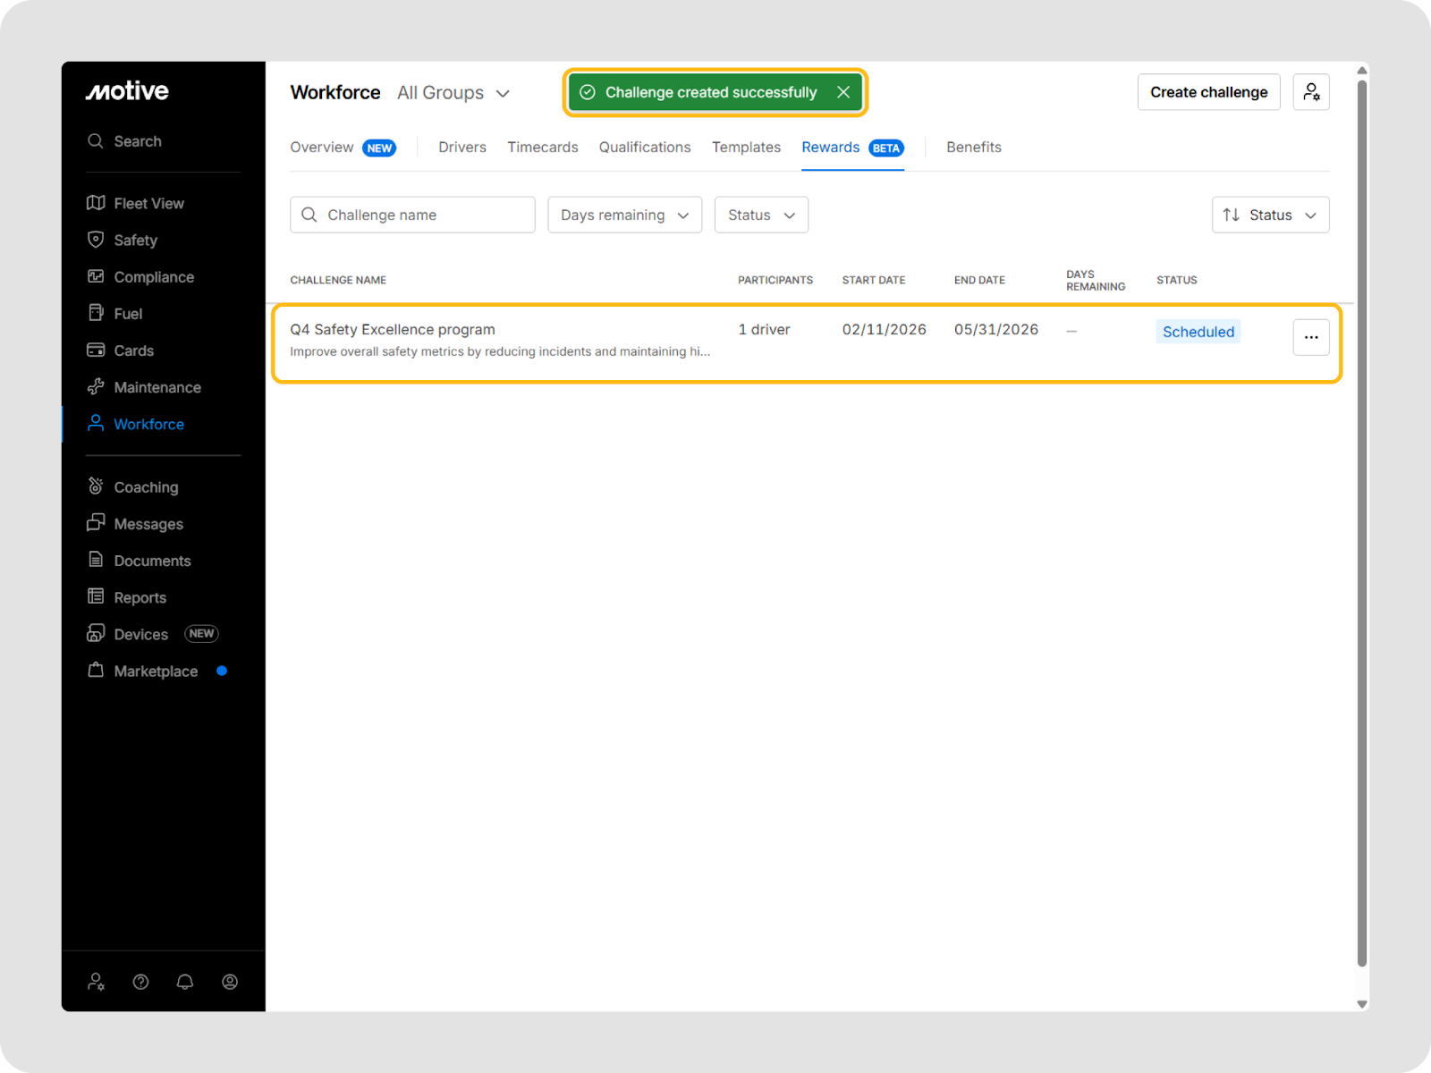Click the Maintenance wrench icon
Viewport: 1431px width, 1073px height.
pos(96,387)
